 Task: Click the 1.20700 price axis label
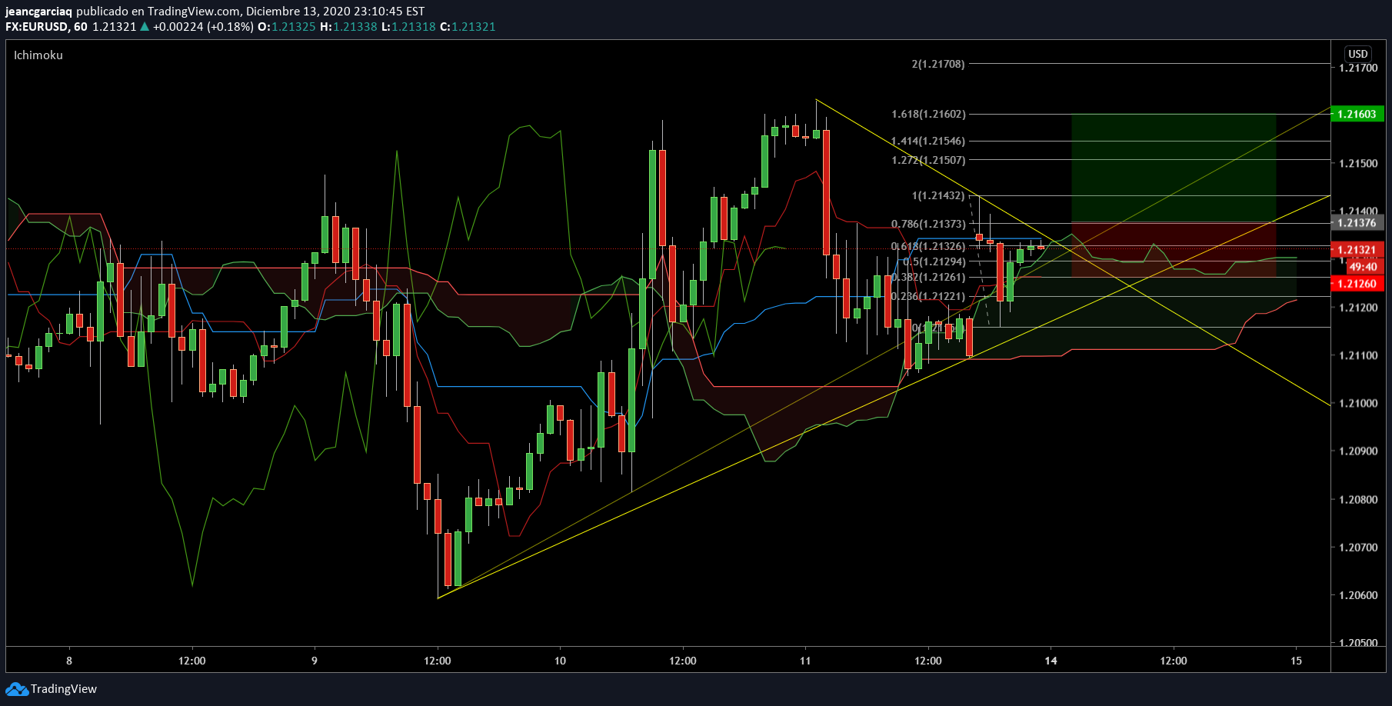[x=1358, y=548]
